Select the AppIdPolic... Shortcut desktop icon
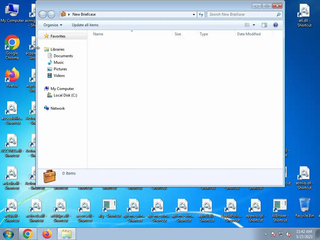 pyautogui.click(x=232, y=210)
